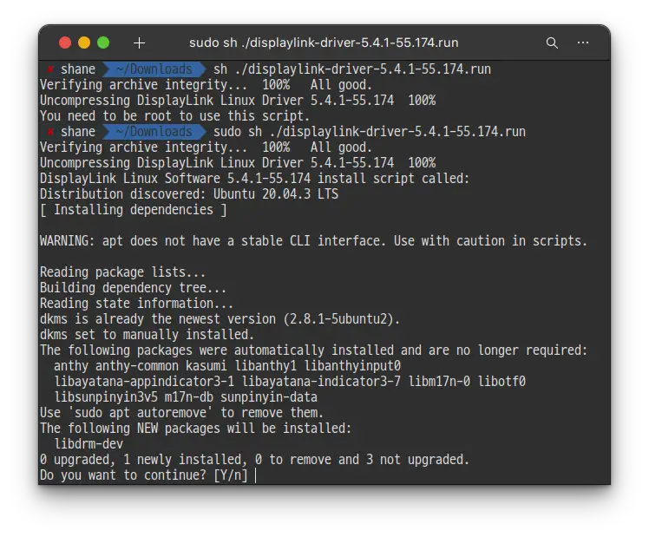Image resolution: width=649 pixels, height=537 pixels.
Task: Maximize the terminal via green button
Action: pos(103,43)
